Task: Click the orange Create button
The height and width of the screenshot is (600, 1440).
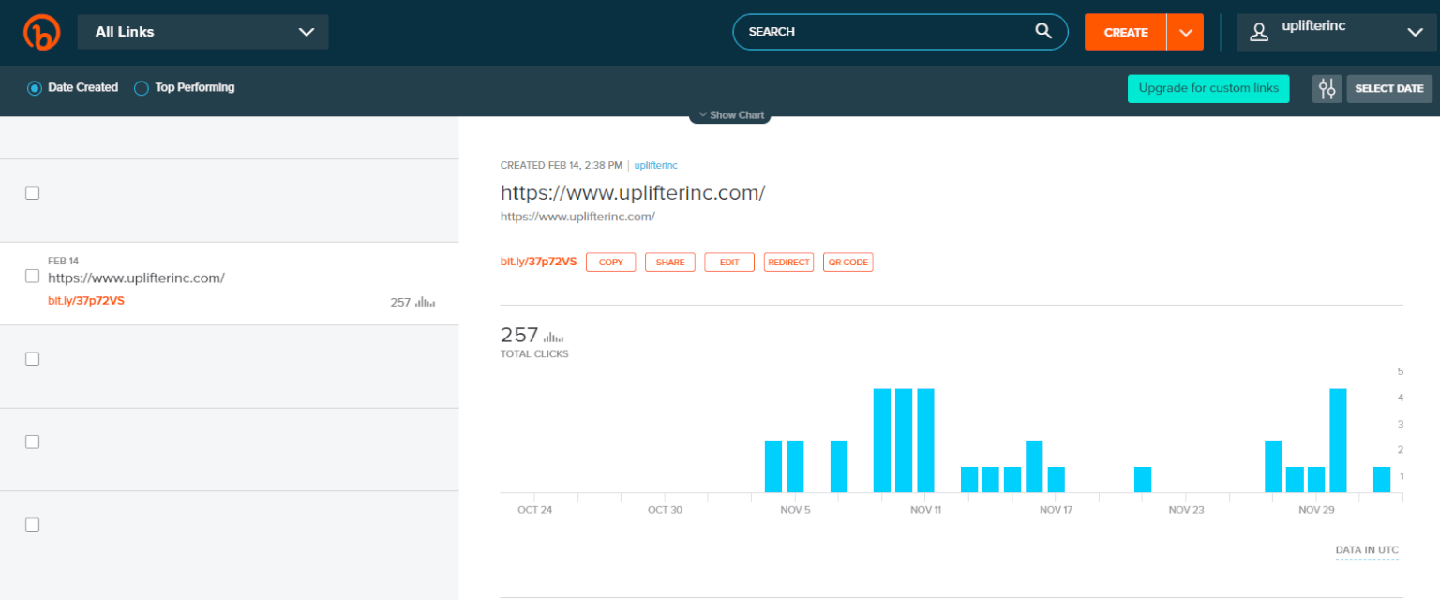Action: coord(1126,32)
